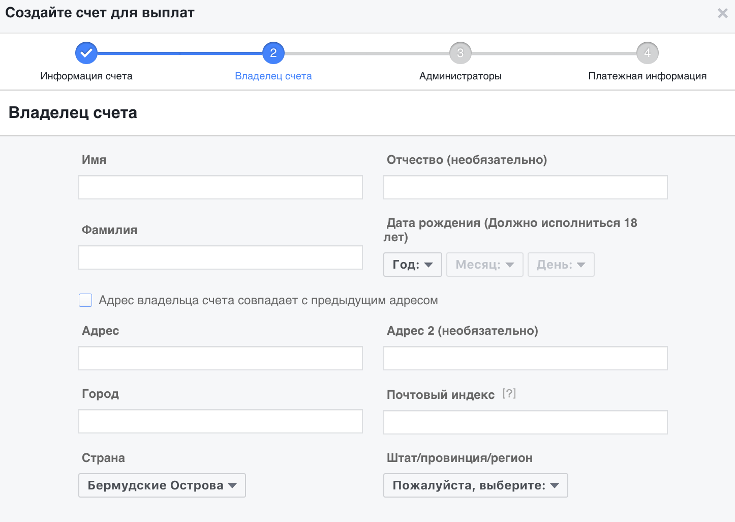Screen dimensions: 735x522
Task: Go to the Платежная информация step
Action: click(x=648, y=76)
